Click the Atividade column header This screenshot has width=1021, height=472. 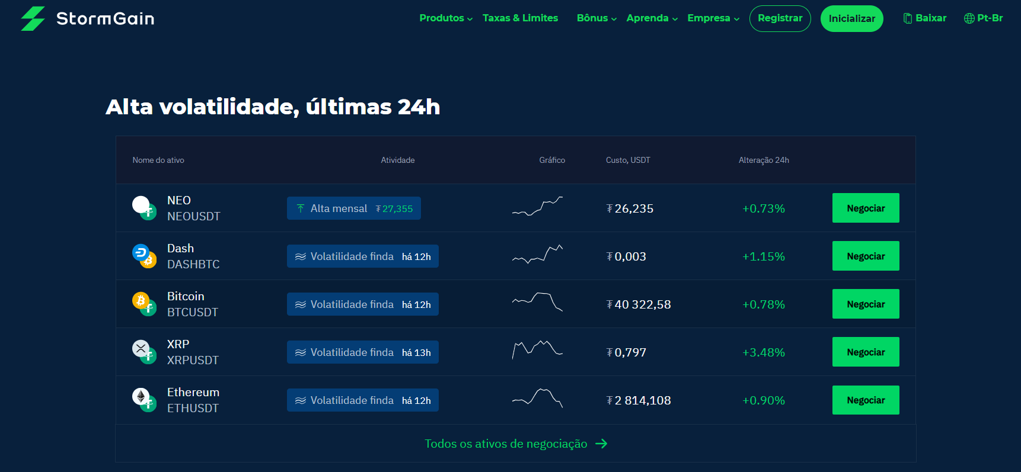click(x=398, y=160)
